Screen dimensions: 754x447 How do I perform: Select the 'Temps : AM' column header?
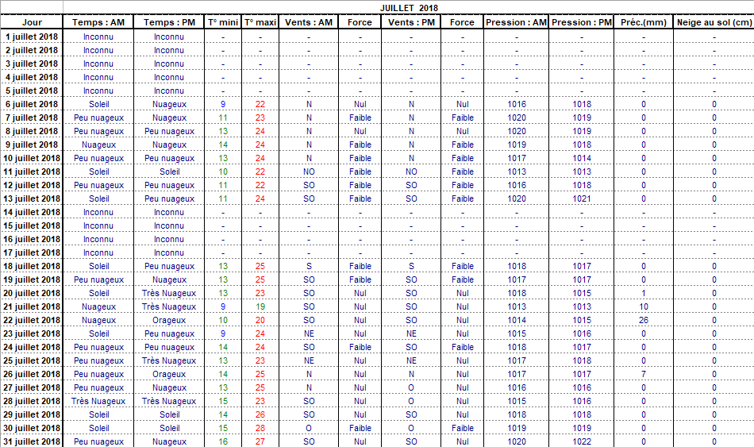98,22
